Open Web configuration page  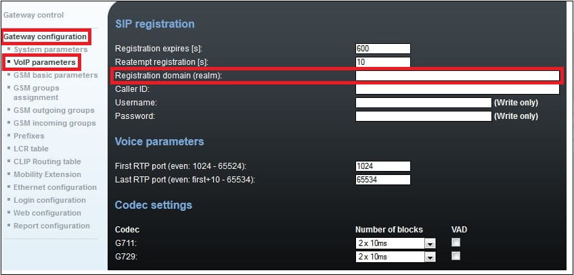47,213
